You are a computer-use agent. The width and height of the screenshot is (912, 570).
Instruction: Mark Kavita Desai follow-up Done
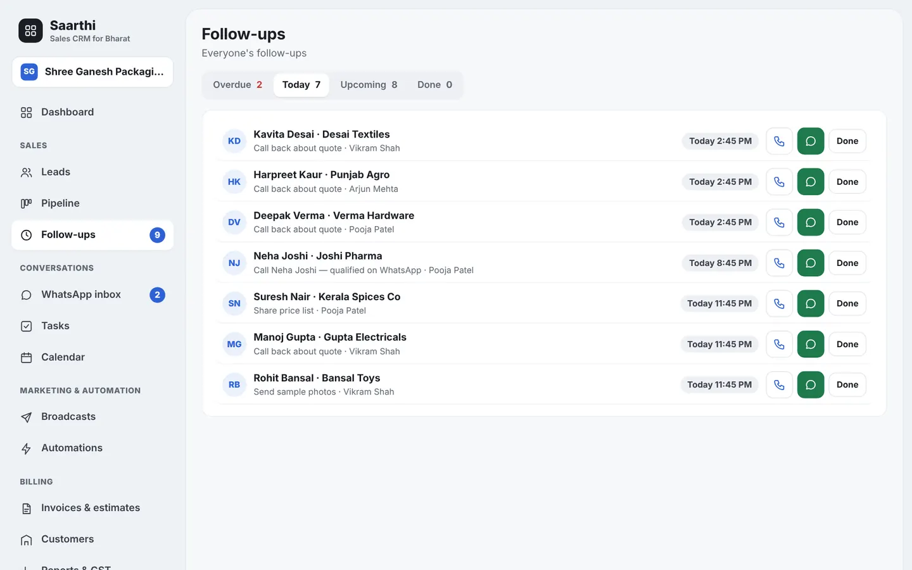847,141
